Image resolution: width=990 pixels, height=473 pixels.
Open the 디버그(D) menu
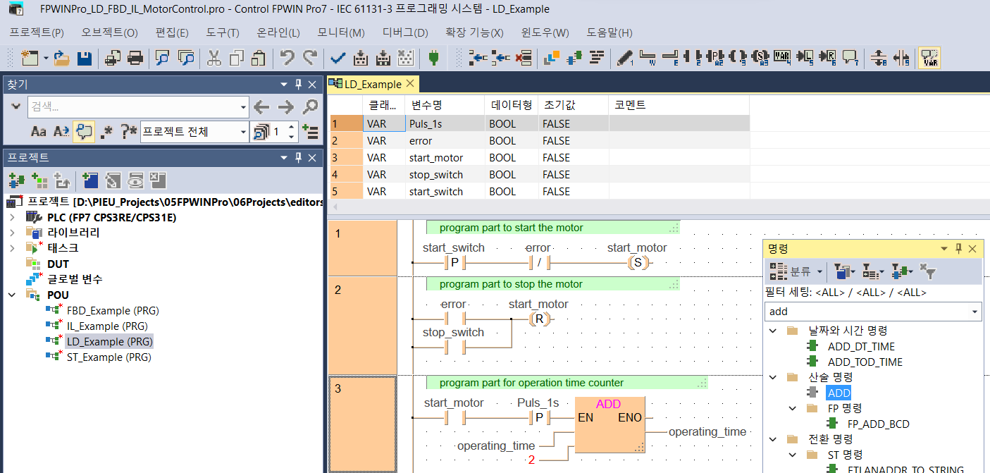coord(404,32)
